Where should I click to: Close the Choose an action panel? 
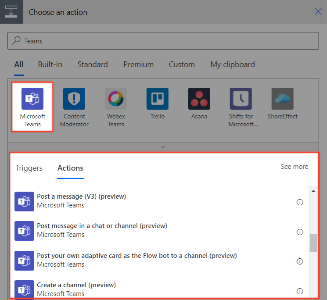318,12
